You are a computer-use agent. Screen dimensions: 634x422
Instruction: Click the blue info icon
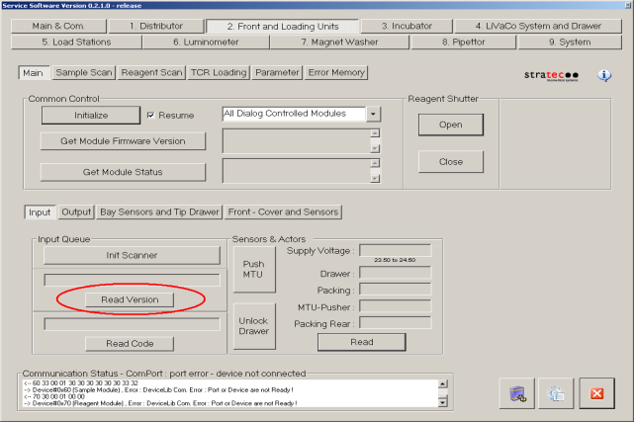point(604,75)
